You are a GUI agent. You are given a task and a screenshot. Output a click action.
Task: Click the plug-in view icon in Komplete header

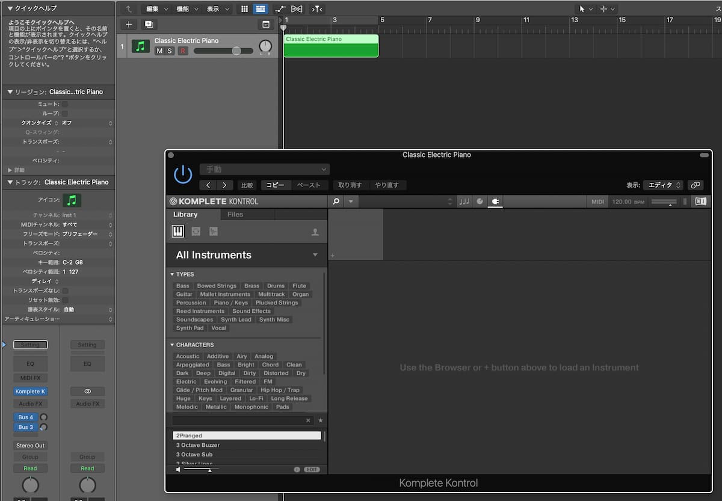click(x=495, y=201)
